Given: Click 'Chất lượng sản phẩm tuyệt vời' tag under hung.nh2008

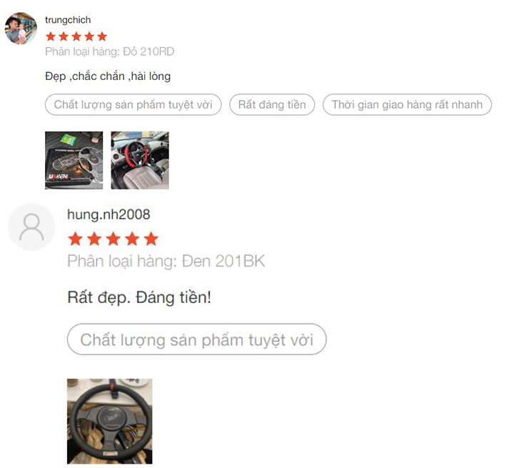Looking at the screenshot, I should point(197,339).
